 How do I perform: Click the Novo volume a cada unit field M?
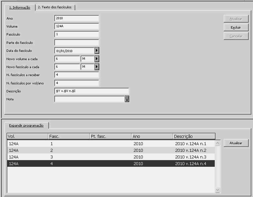pyautogui.click(x=88, y=59)
